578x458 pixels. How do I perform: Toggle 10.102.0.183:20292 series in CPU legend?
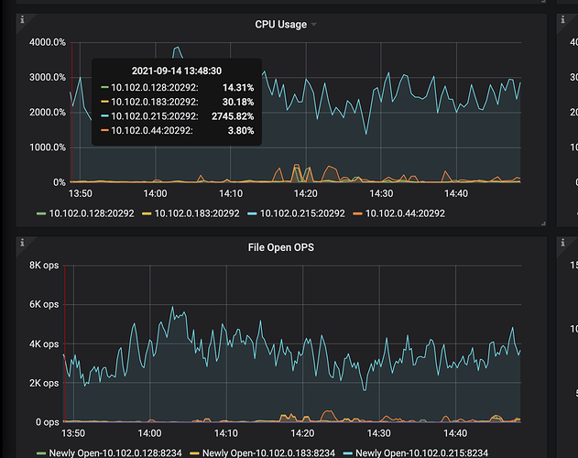click(x=197, y=213)
